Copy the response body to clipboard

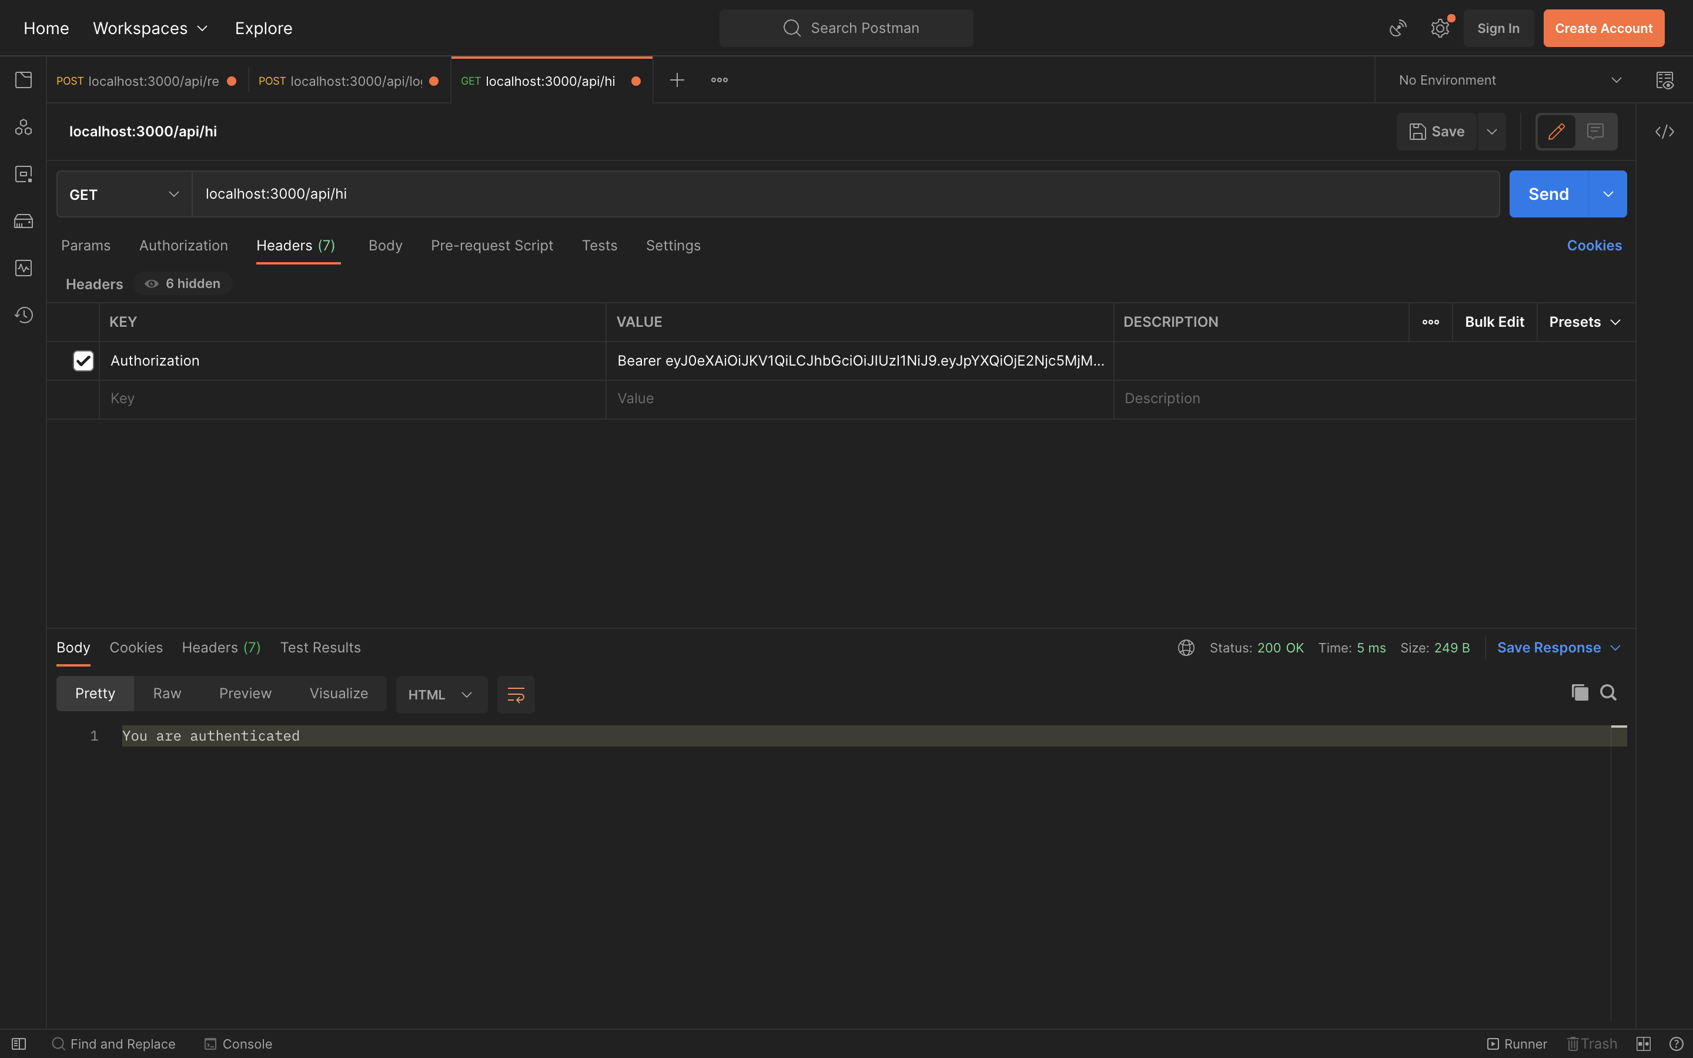pyautogui.click(x=1579, y=693)
